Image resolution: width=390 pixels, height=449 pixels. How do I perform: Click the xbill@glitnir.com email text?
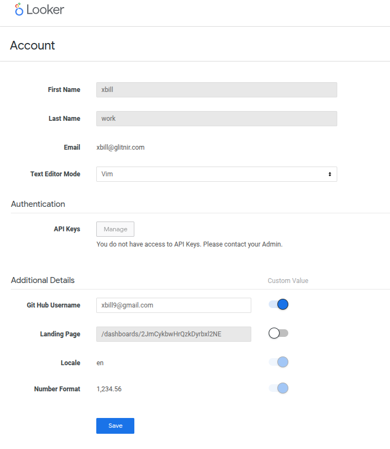coord(120,147)
